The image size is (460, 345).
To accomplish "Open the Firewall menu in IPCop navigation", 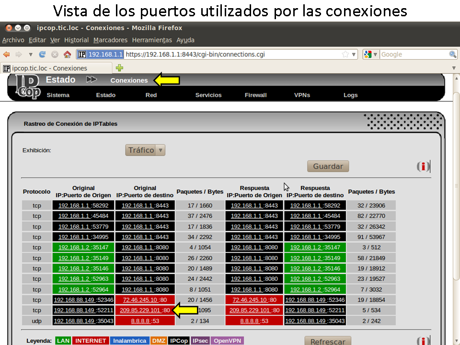I will 255,95.
